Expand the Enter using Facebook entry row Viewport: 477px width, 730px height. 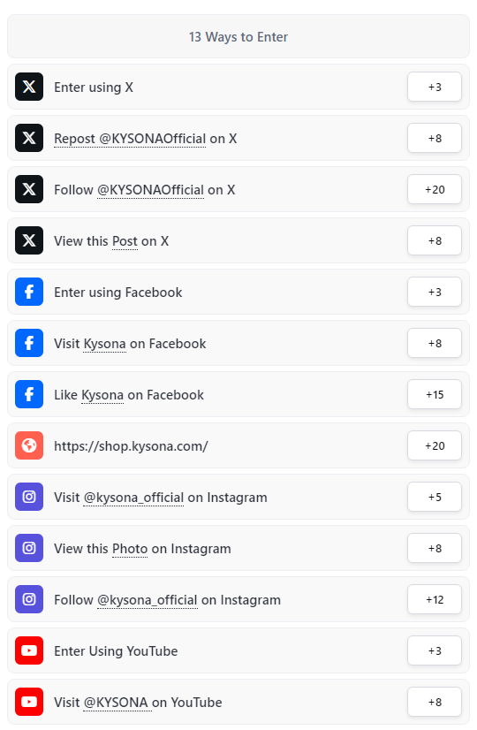(x=238, y=292)
